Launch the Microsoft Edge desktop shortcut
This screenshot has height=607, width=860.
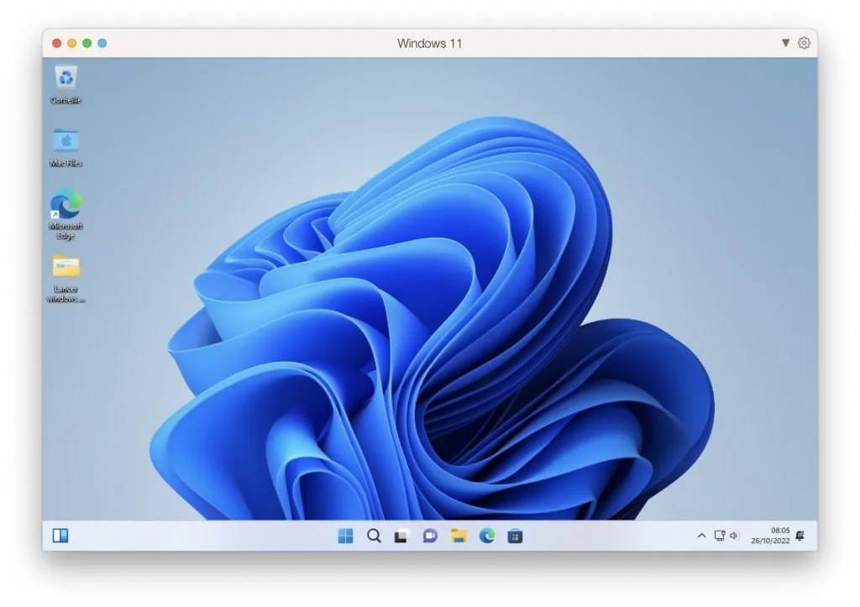66,214
